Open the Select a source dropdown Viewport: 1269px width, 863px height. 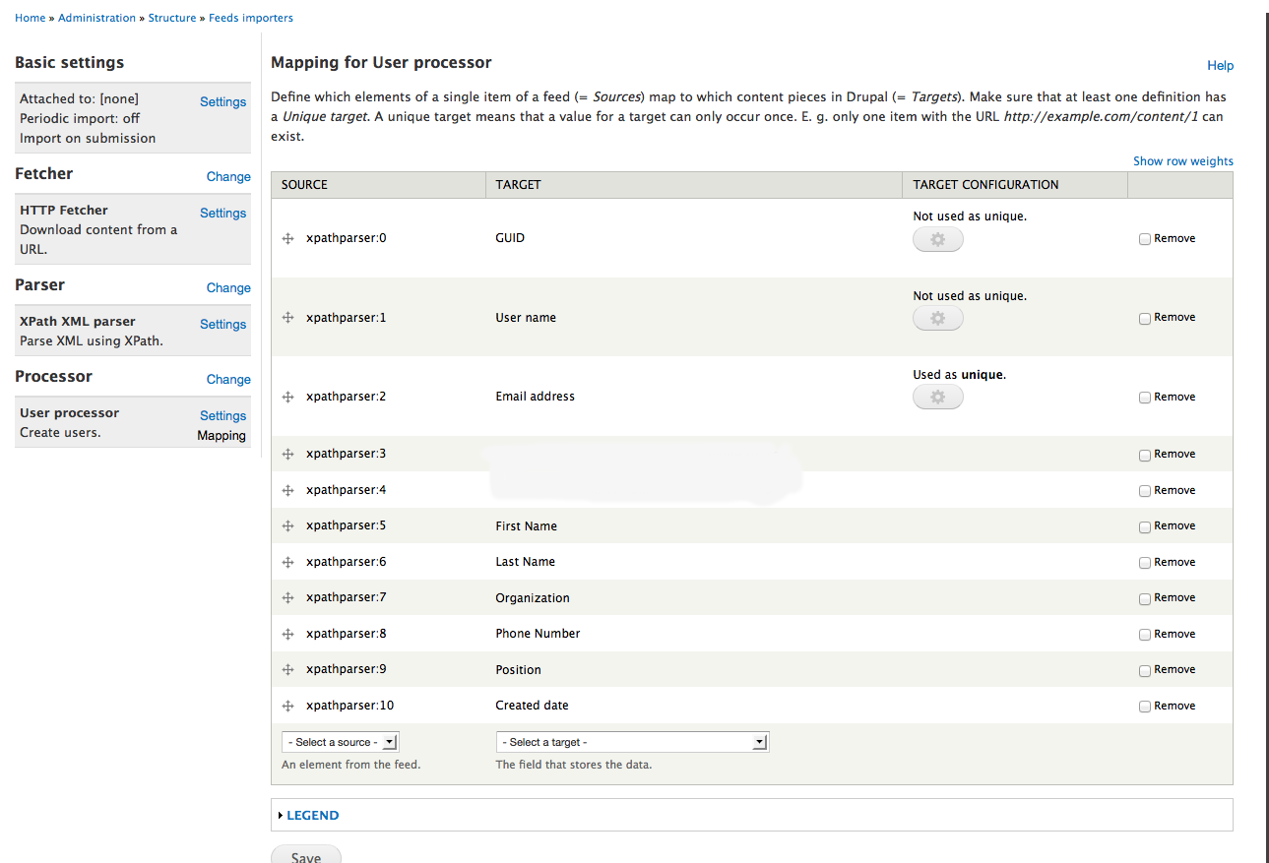[341, 742]
